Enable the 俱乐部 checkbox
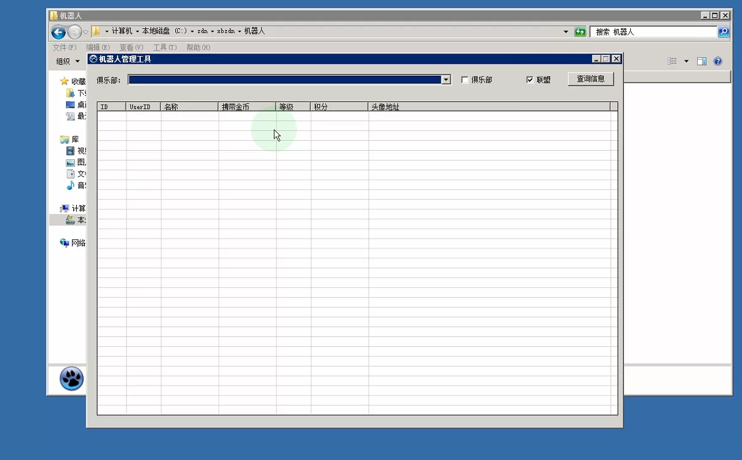Image resolution: width=742 pixels, height=460 pixels. (x=465, y=80)
